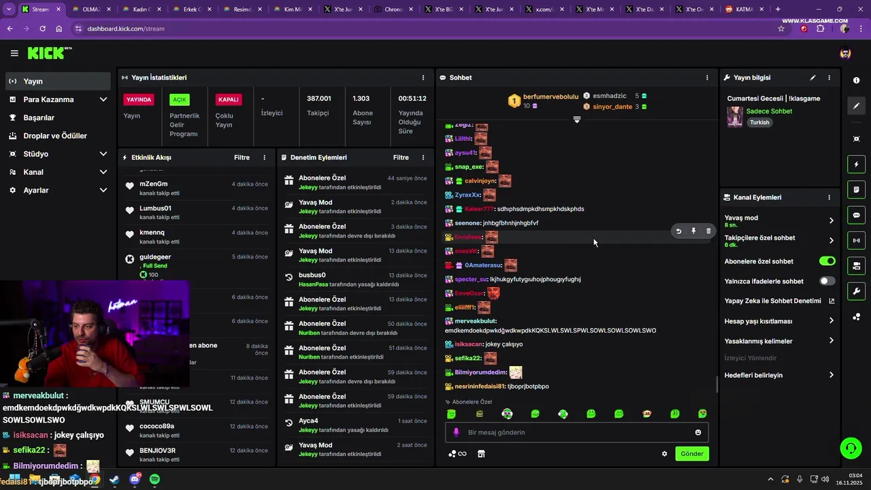Click the microphone icon in message box
Screen dimensions: 871x490
click(x=456, y=432)
